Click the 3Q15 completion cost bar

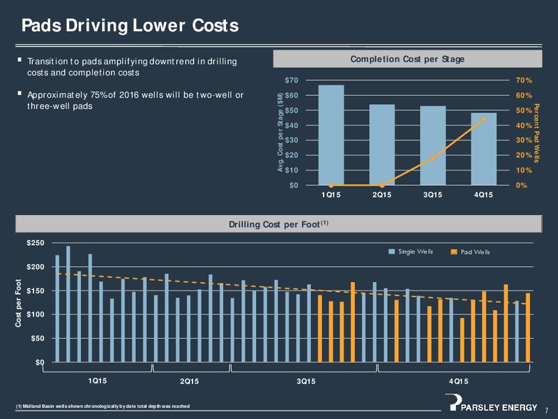coord(432,145)
